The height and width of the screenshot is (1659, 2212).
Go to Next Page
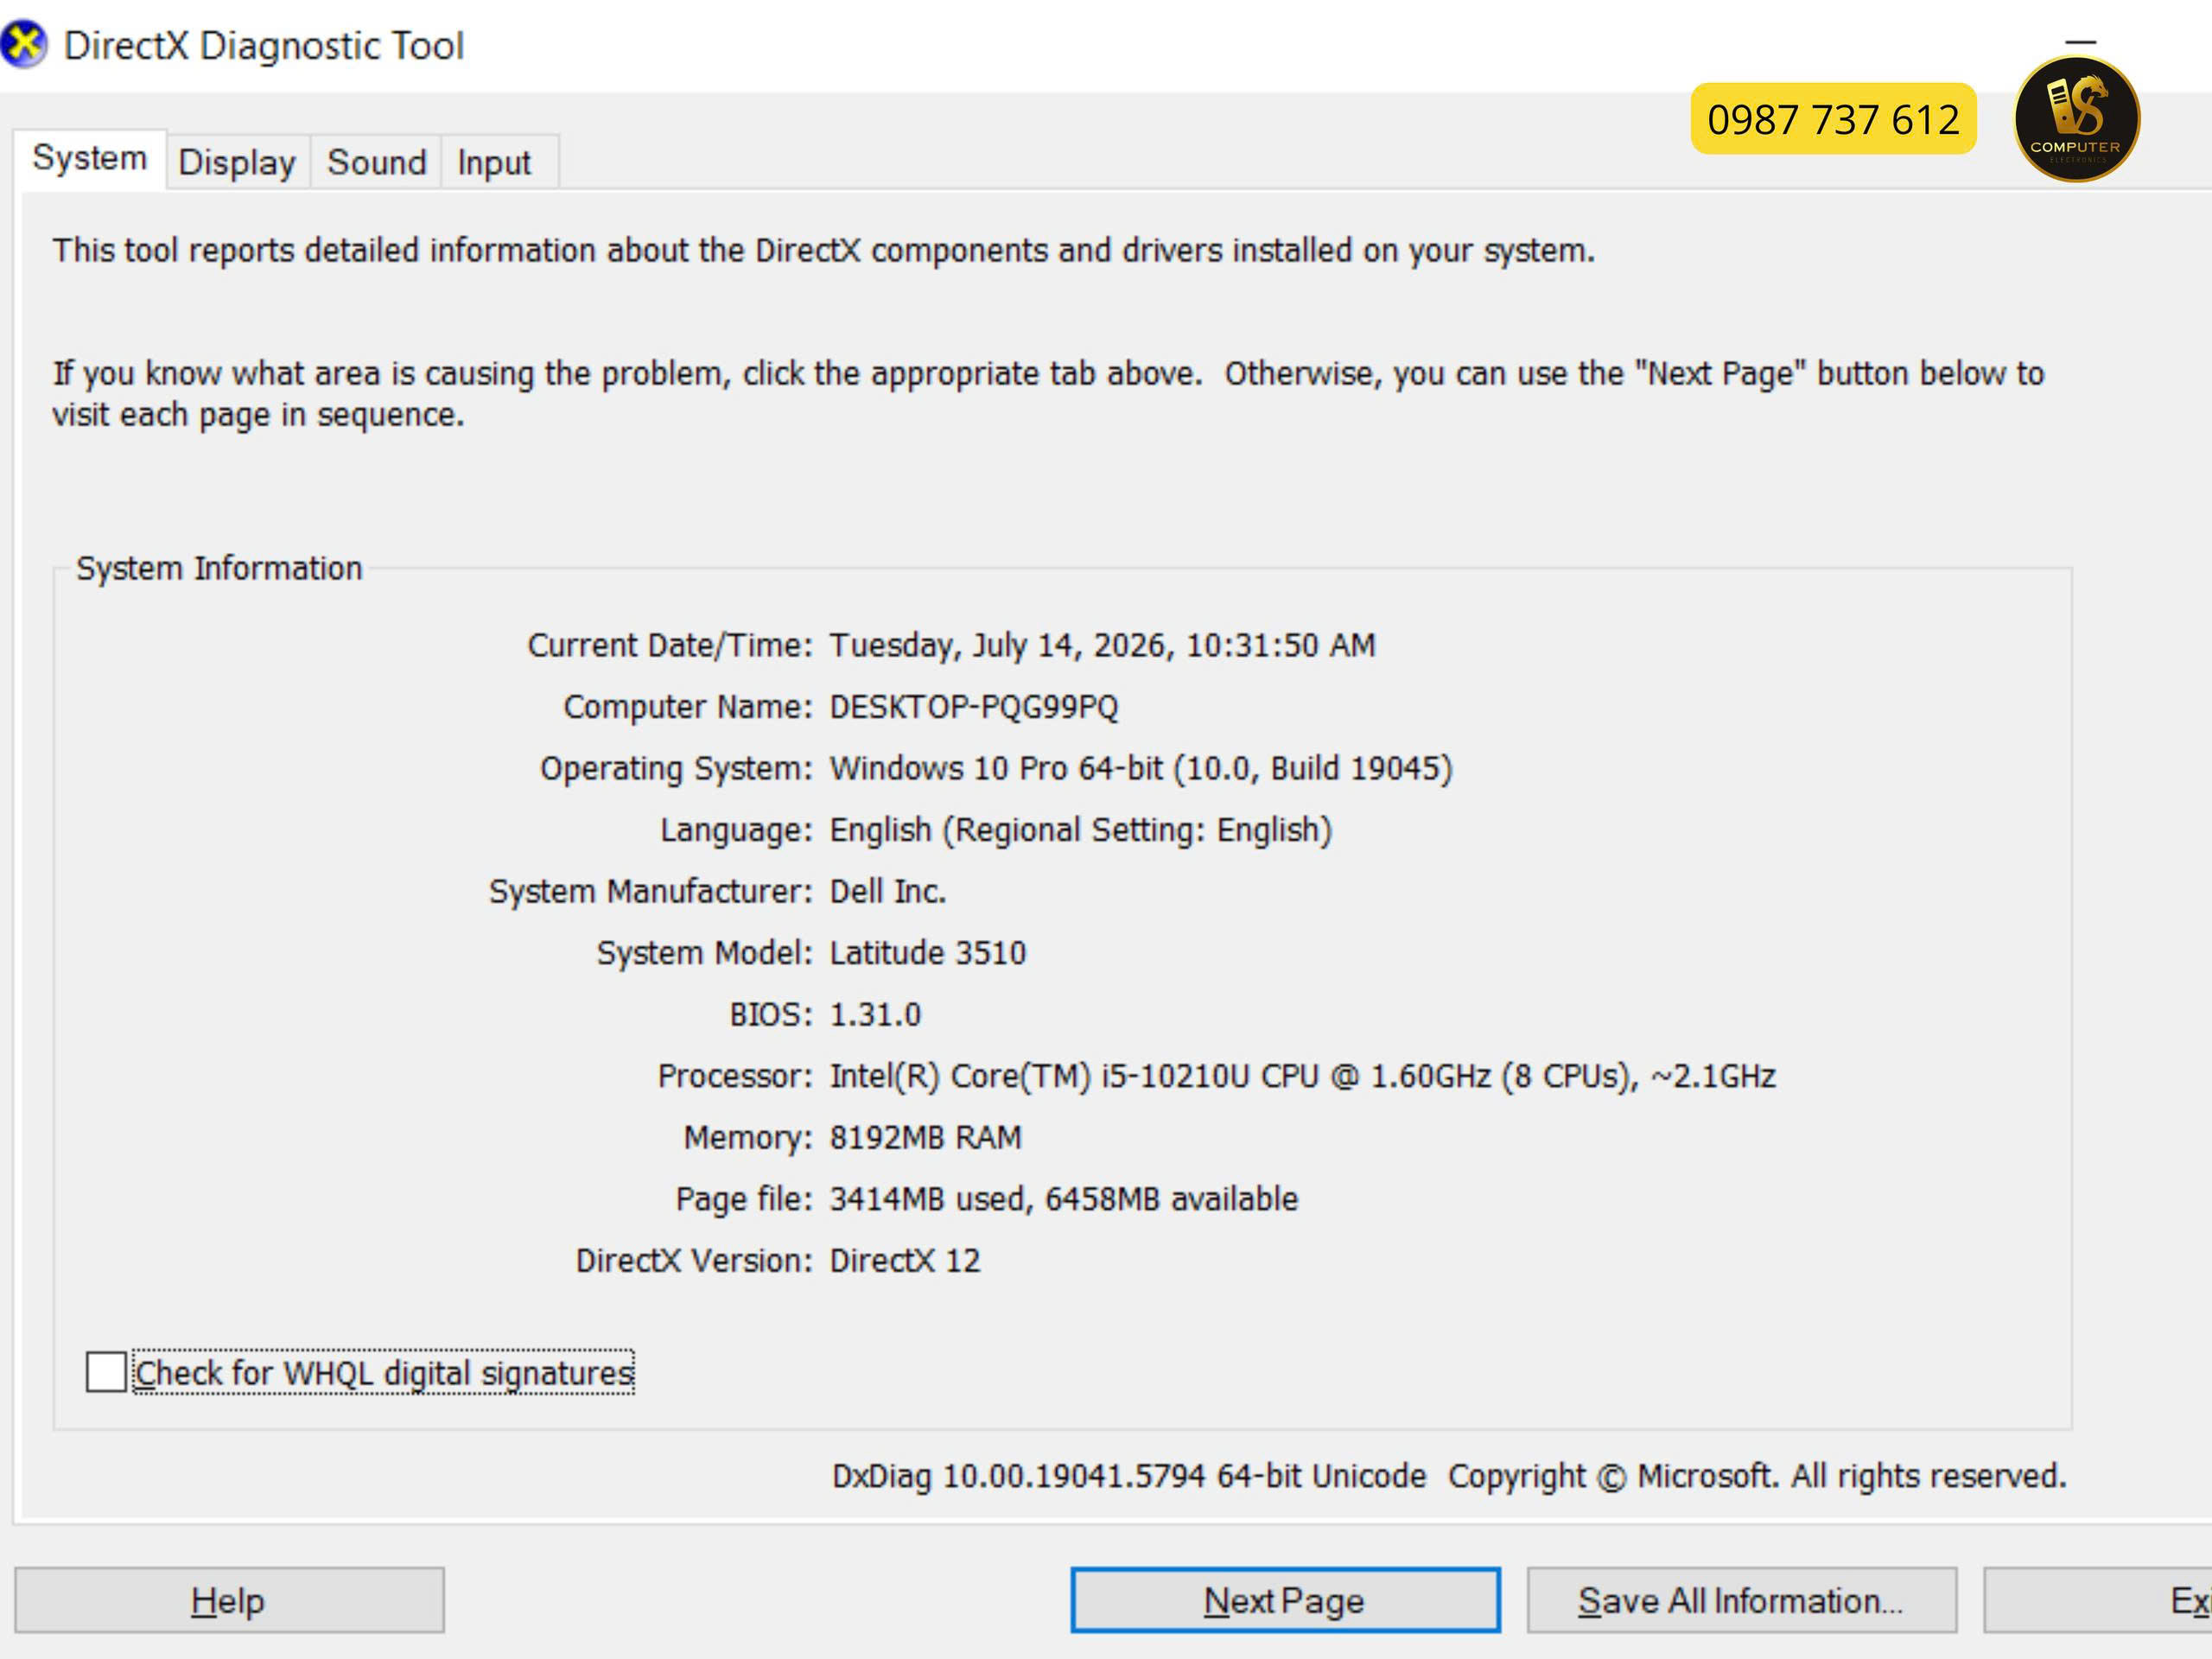(x=1285, y=1600)
